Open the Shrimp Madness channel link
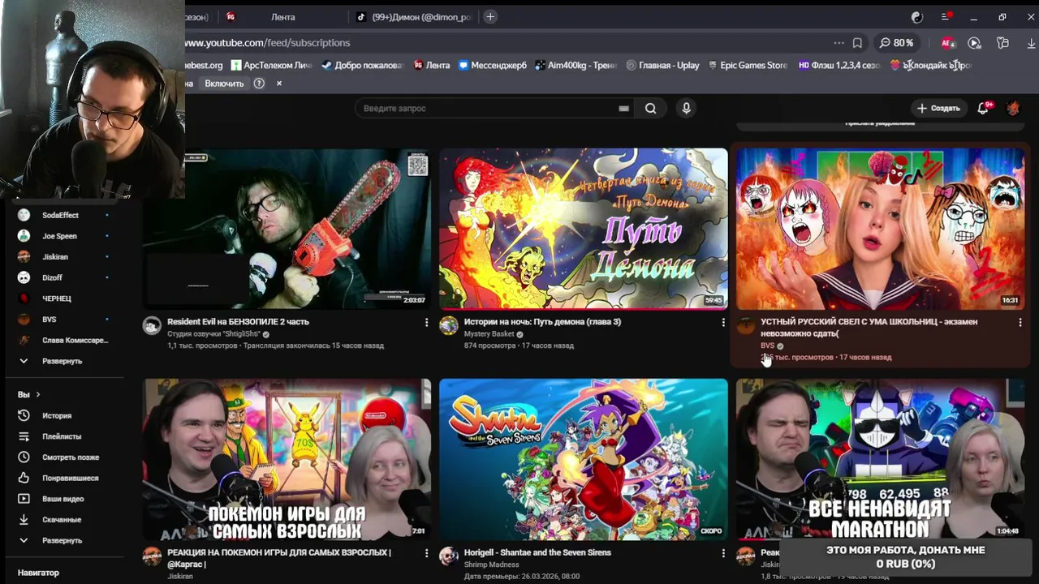 [491, 565]
